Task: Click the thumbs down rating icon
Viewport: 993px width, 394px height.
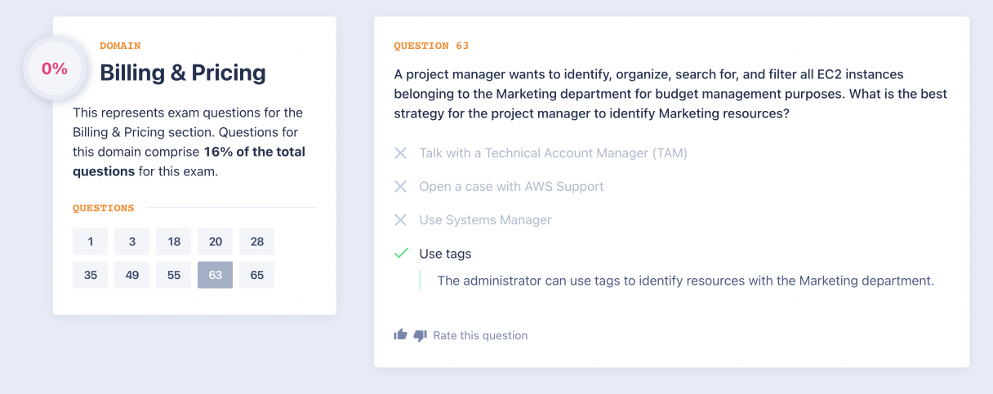Action: point(420,335)
